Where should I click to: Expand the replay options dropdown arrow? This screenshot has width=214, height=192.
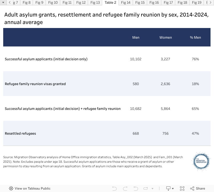(152, 189)
